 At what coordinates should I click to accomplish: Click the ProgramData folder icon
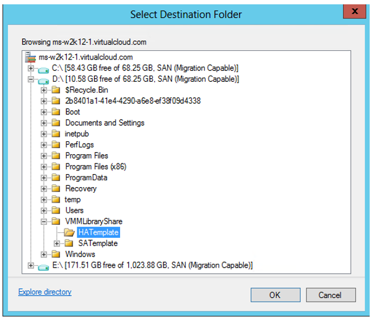tap(56, 178)
